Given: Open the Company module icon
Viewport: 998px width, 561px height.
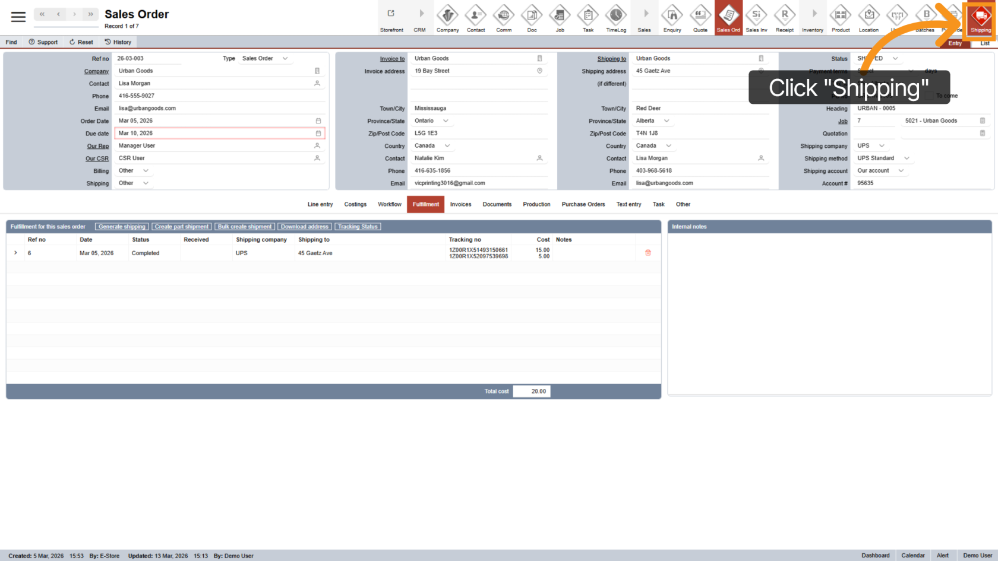Looking at the screenshot, I should pos(447,18).
